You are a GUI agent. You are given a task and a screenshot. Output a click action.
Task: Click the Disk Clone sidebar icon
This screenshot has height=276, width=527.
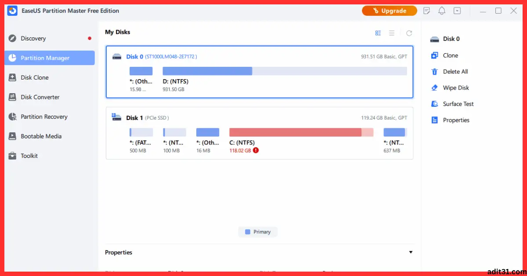point(12,77)
